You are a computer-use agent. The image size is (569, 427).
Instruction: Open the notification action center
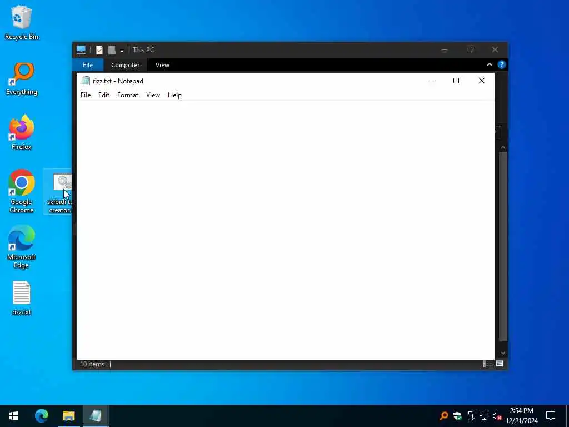pyautogui.click(x=551, y=416)
